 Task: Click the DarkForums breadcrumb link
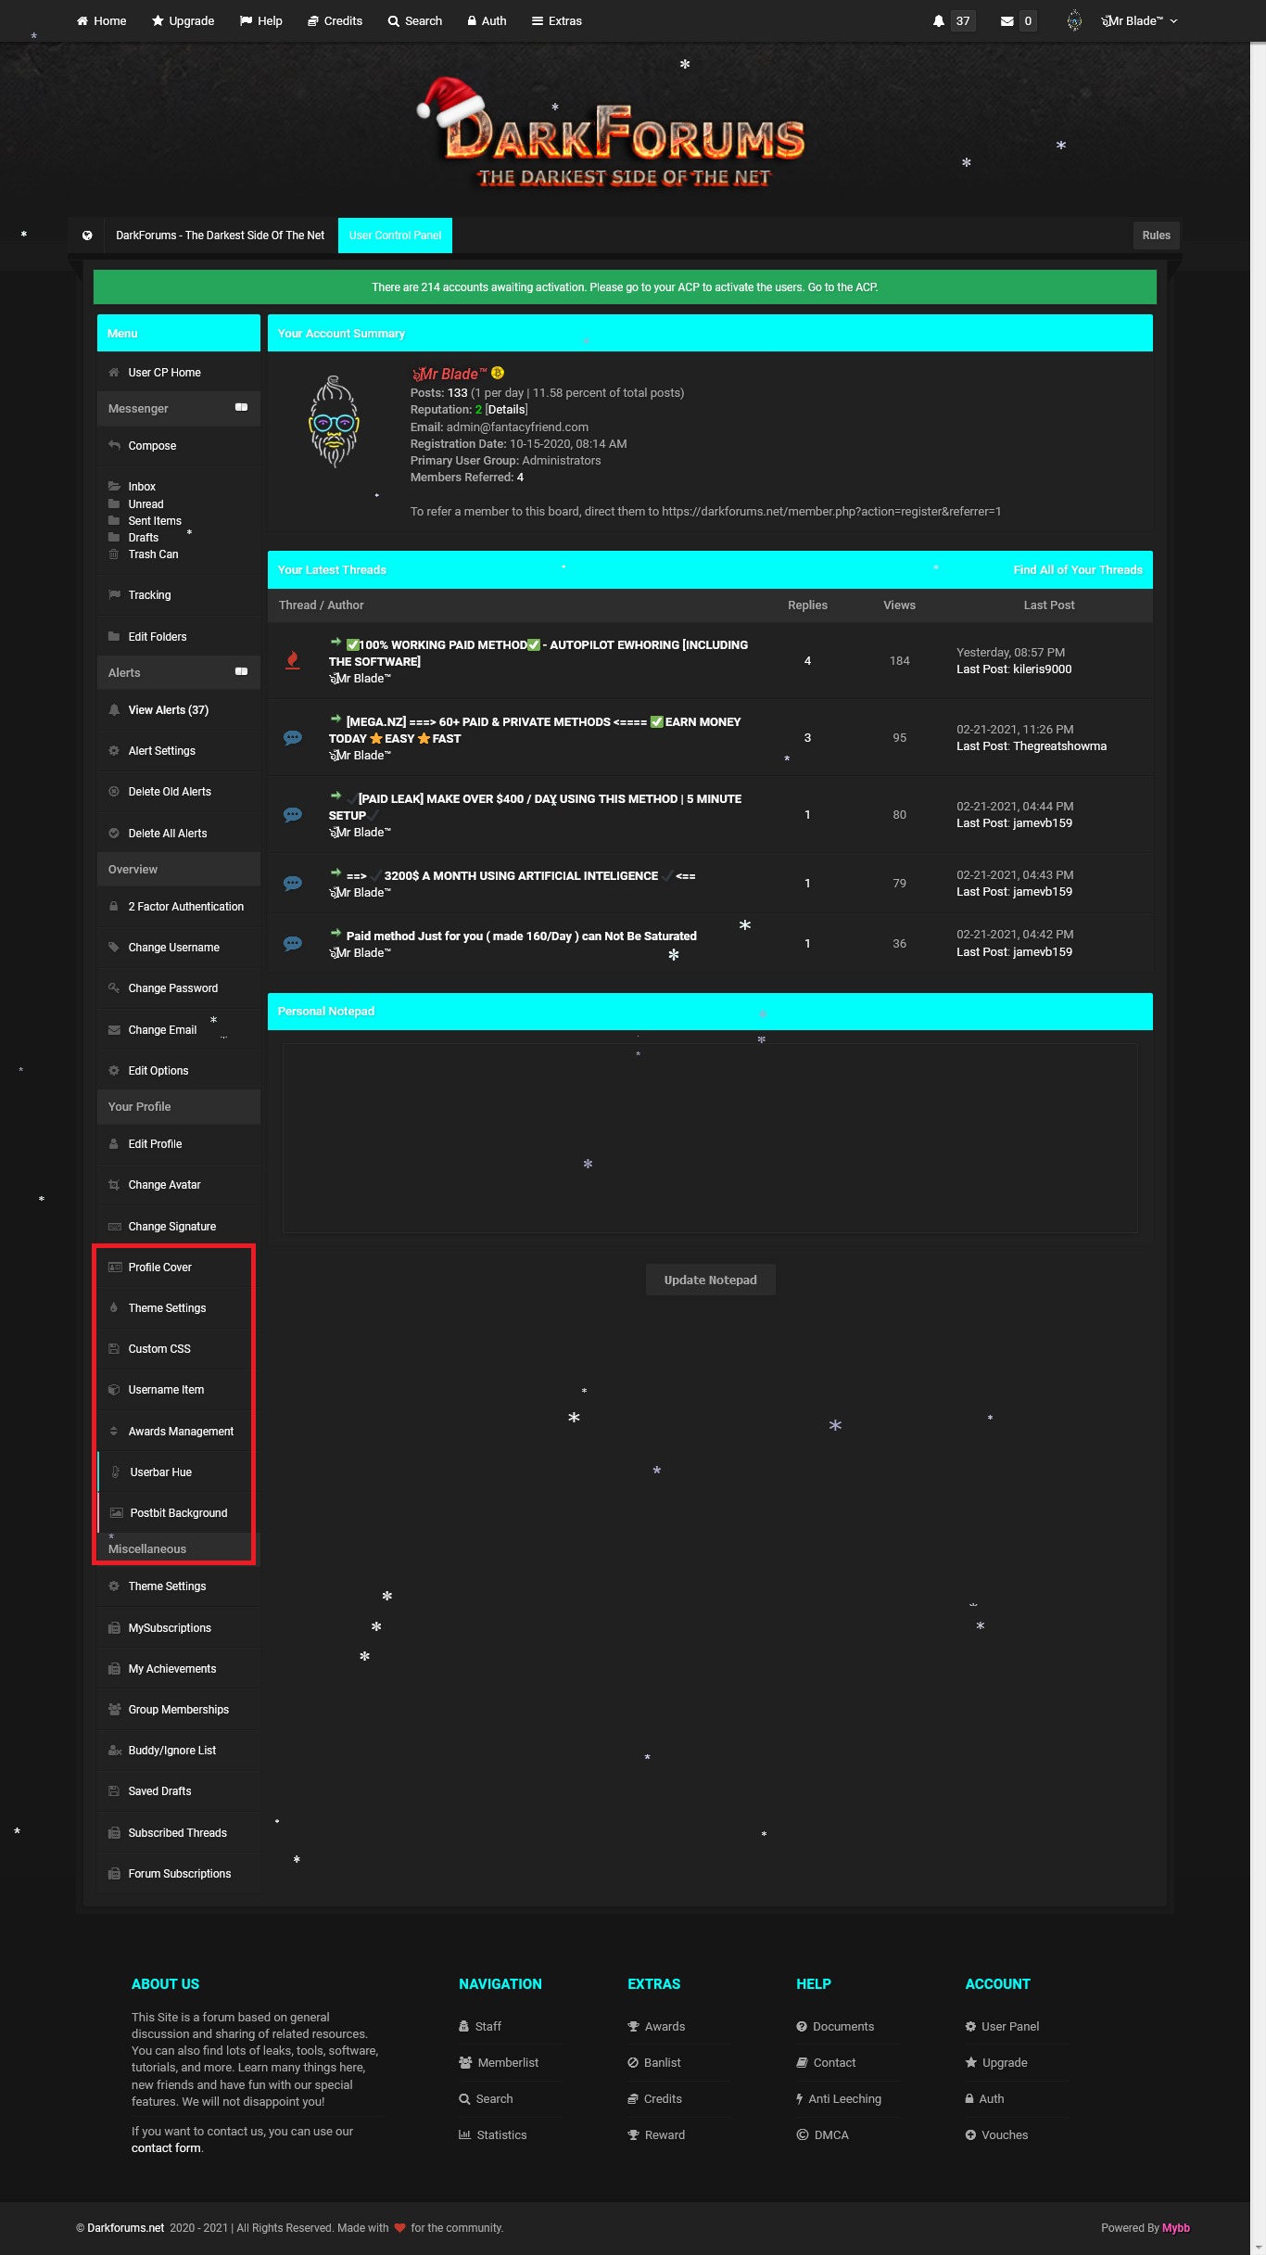(x=220, y=236)
